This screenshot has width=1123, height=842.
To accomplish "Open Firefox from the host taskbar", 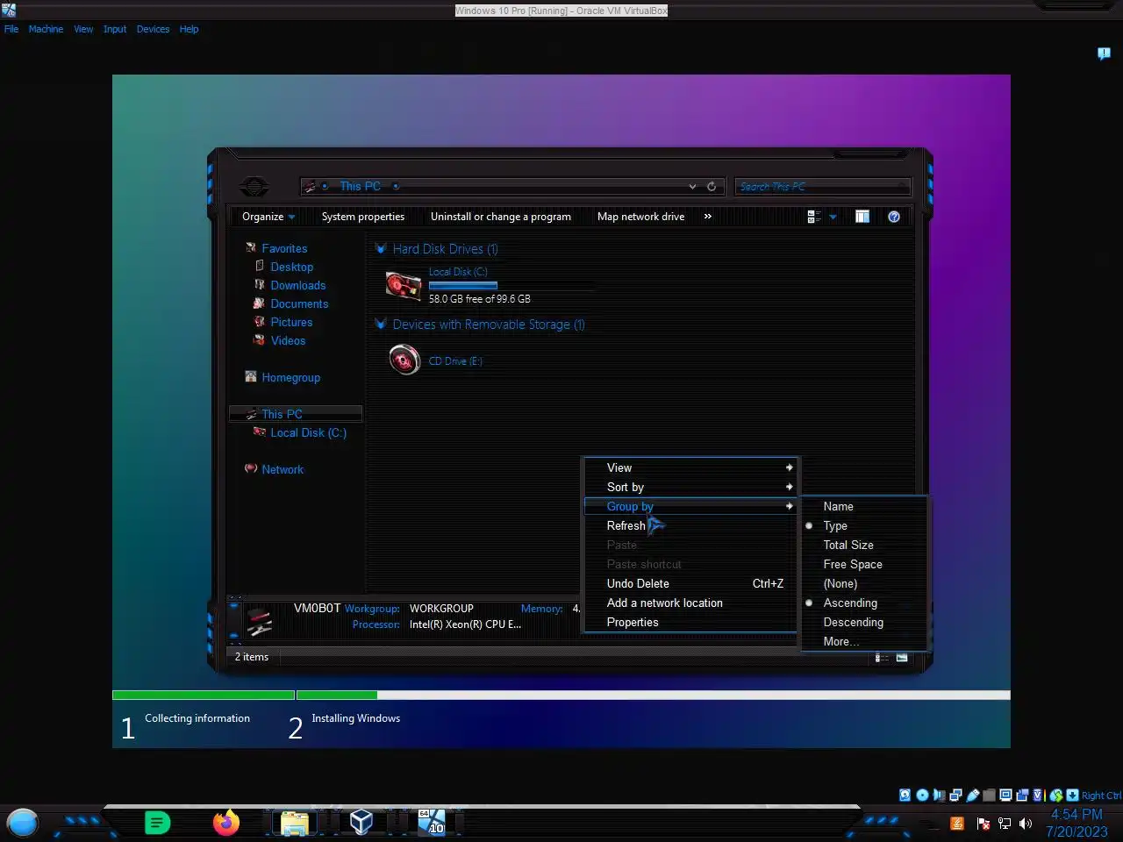I will tap(226, 823).
